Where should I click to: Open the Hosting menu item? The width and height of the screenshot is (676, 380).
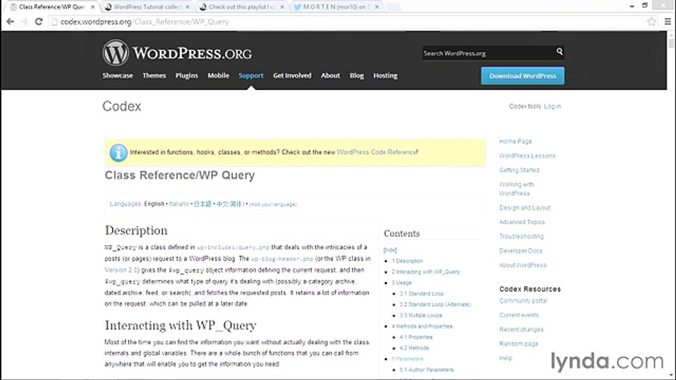tap(385, 75)
